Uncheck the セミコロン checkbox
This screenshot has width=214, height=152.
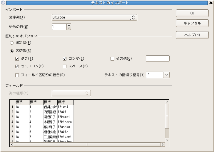(x=17, y=66)
